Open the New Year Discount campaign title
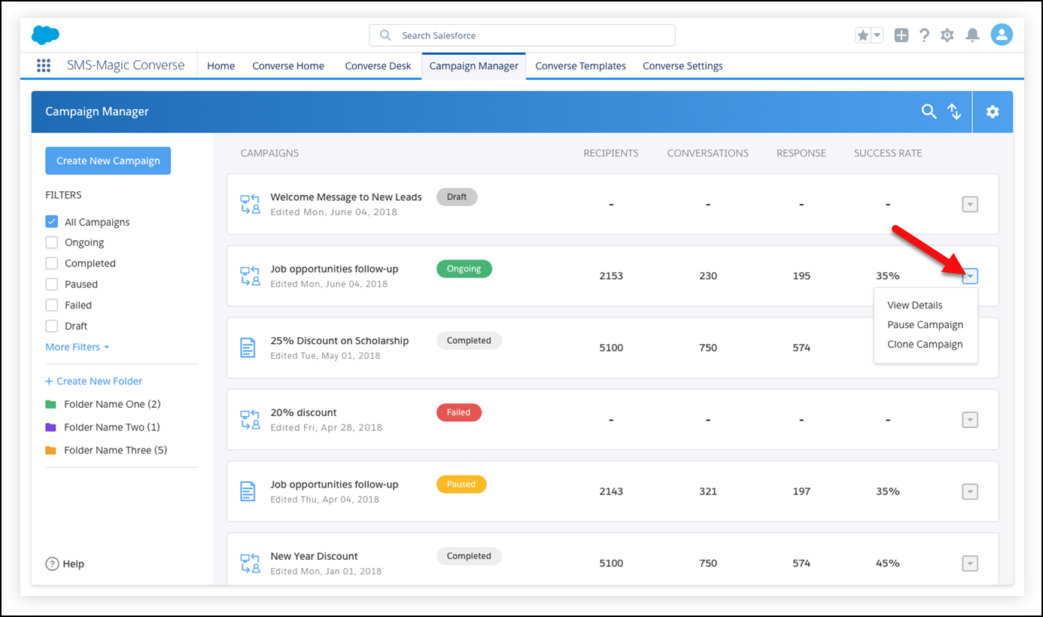 pyautogui.click(x=314, y=557)
